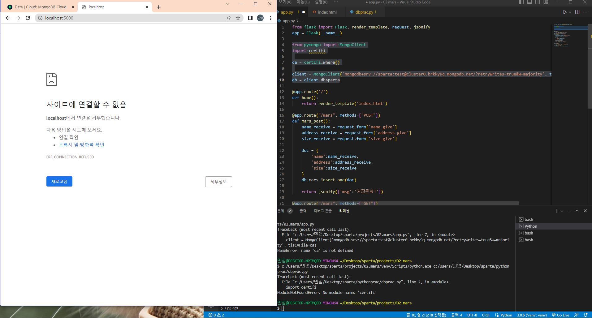
Task: Toggle VS Code bottom panel layout
Action: click(529, 2)
